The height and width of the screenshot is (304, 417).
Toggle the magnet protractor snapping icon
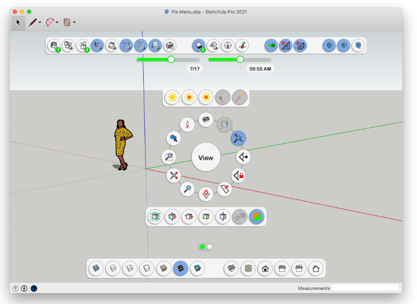pyautogui.click(x=300, y=45)
